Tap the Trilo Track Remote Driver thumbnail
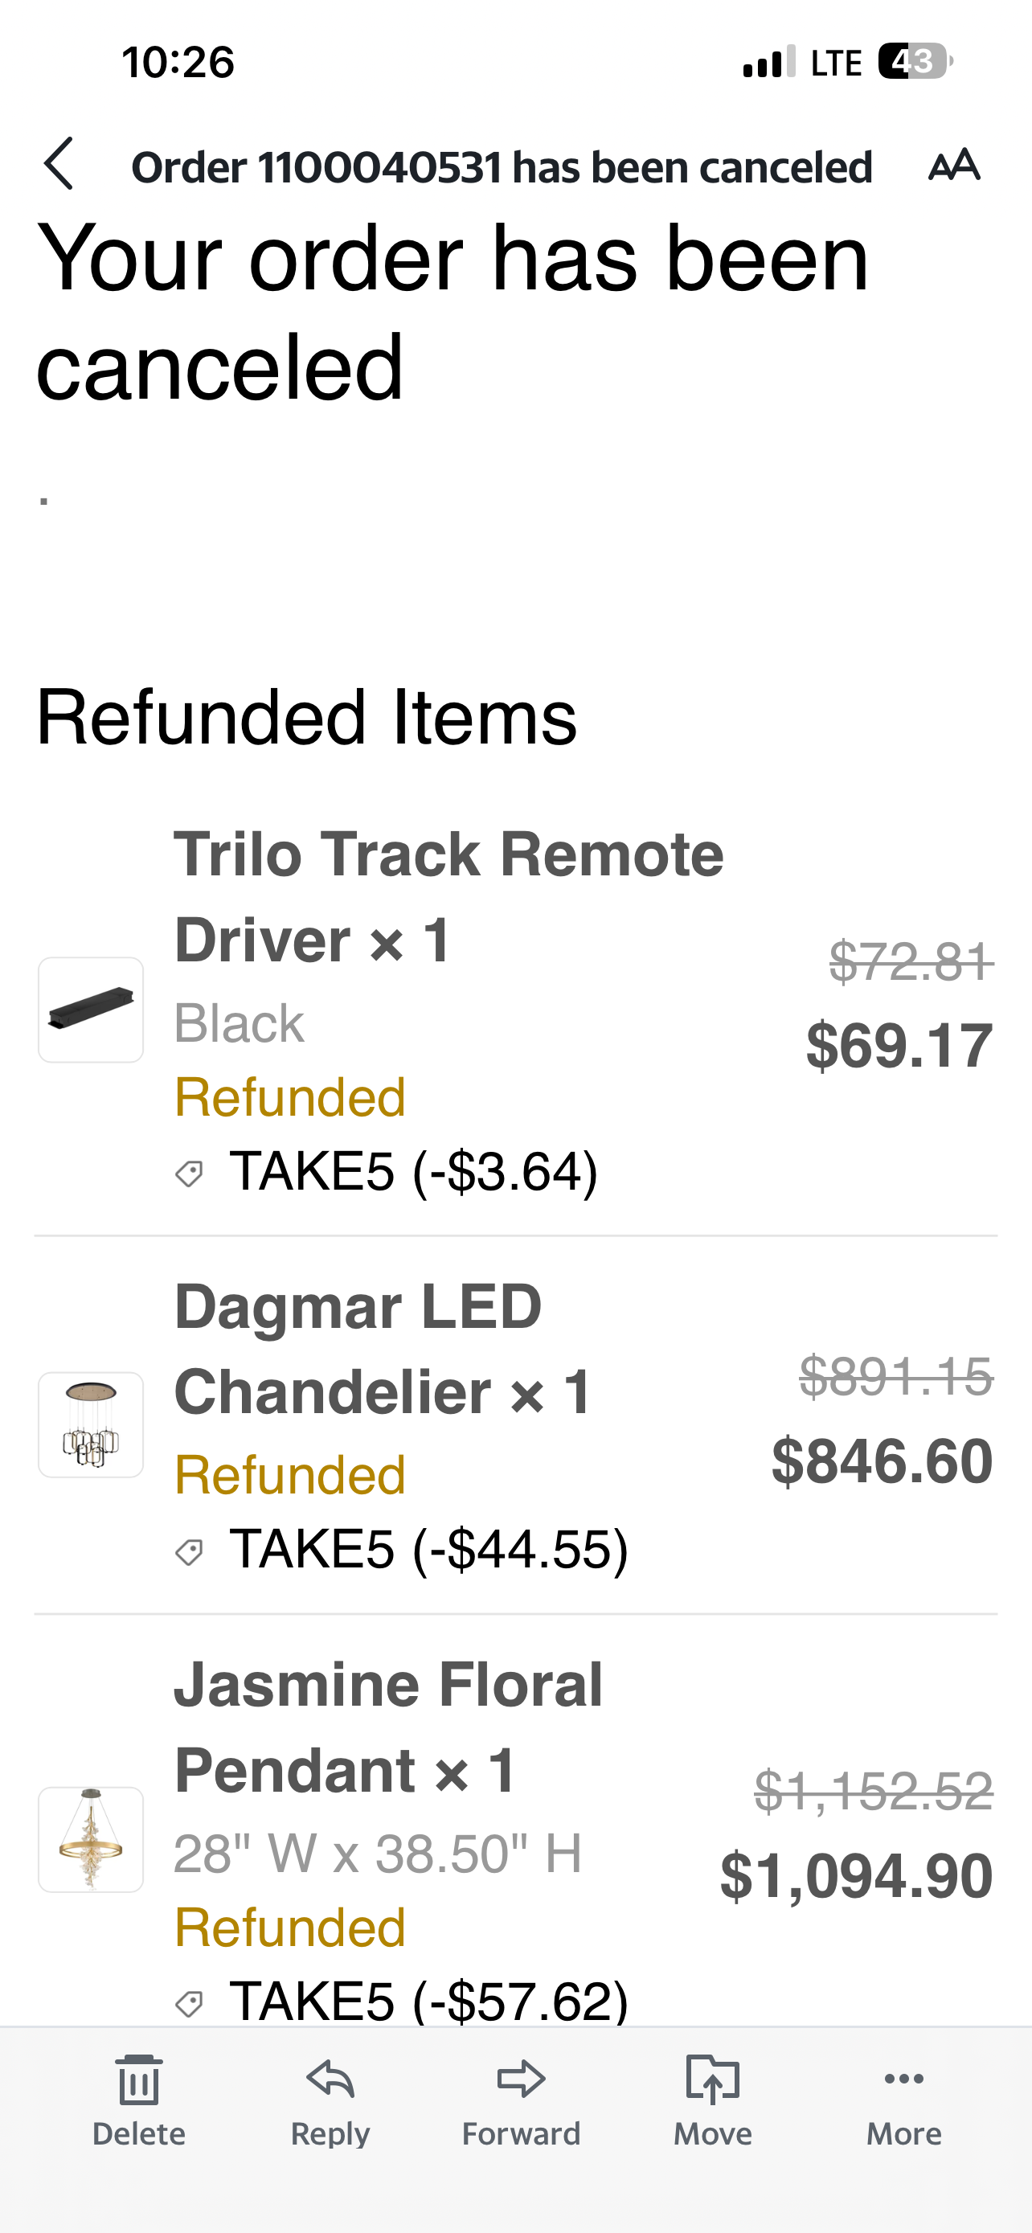The width and height of the screenshot is (1032, 2233). (91, 1010)
